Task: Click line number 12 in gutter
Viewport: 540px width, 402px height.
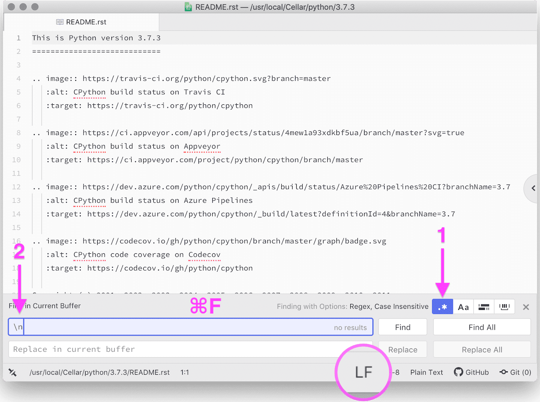Action: pyautogui.click(x=16, y=187)
